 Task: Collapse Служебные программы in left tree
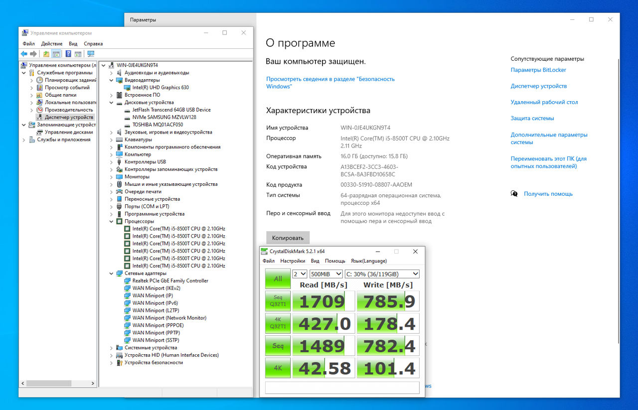pyautogui.click(x=24, y=73)
